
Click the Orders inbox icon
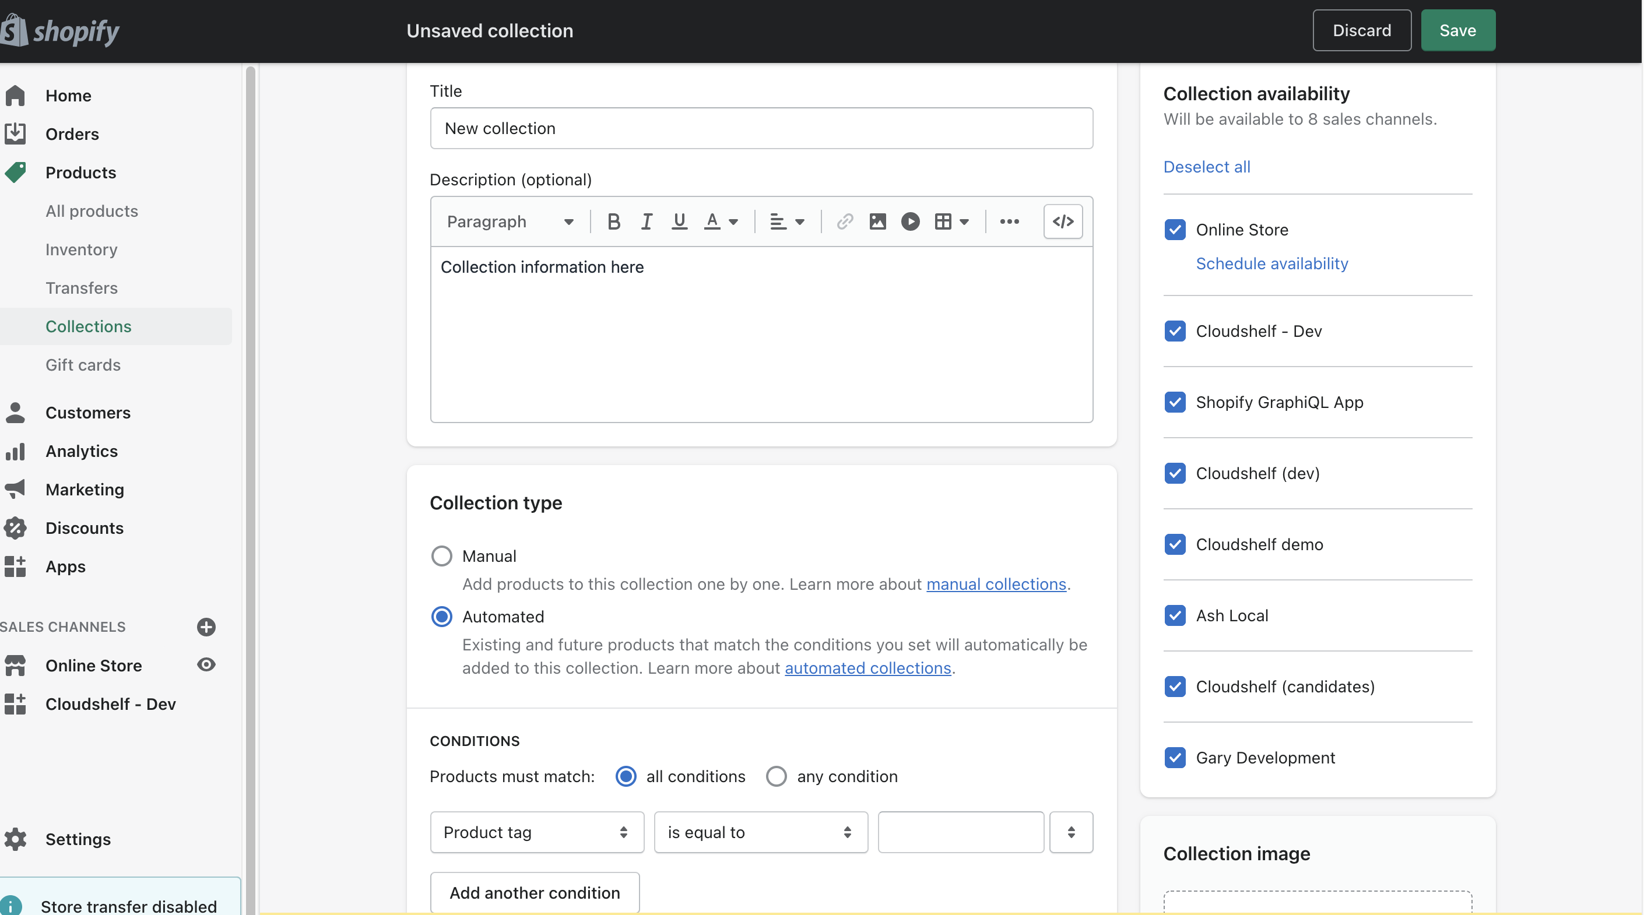[x=15, y=134]
